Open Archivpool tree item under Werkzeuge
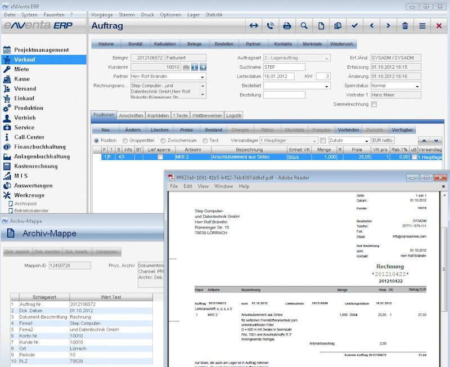 click(25, 204)
